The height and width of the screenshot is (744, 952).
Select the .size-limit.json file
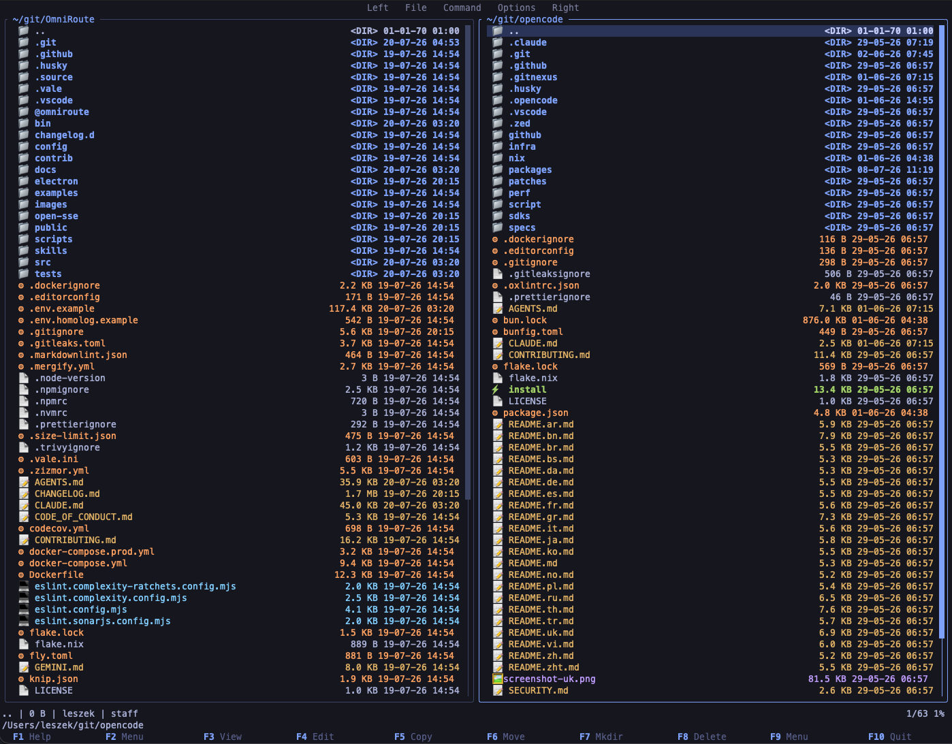point(73,436)
